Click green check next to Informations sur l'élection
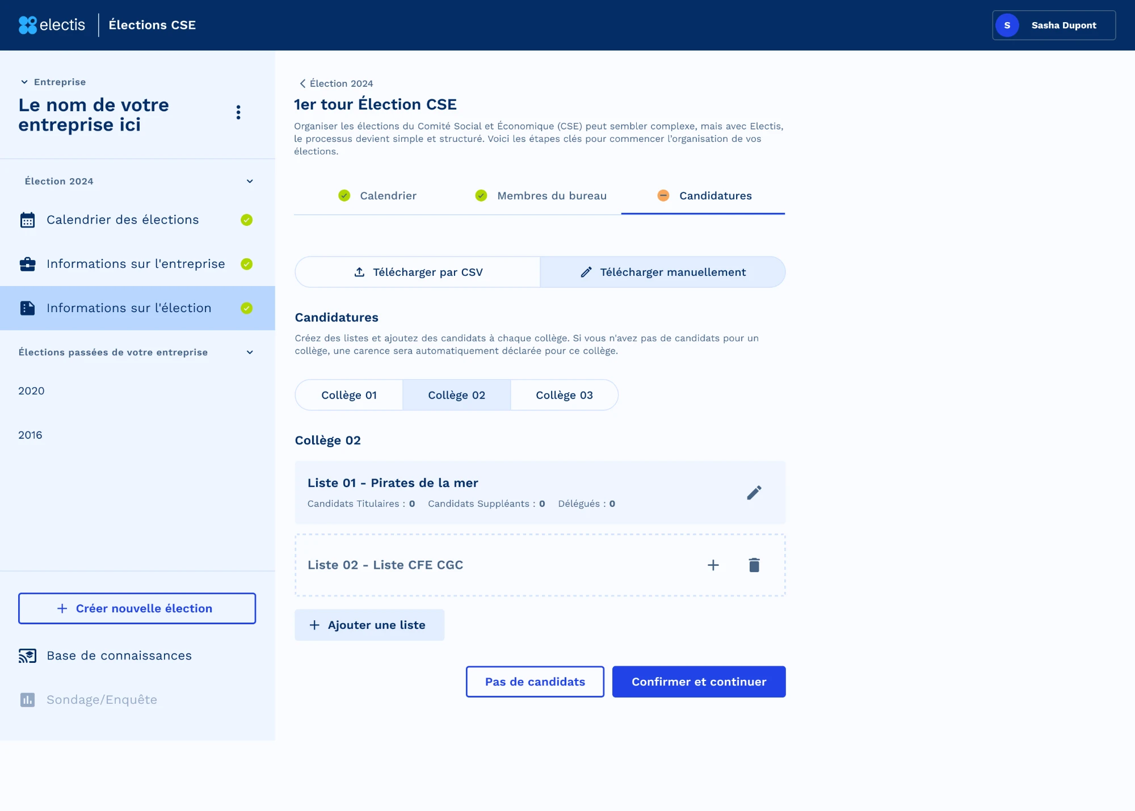The image size is (1135, 811). (246, 308)
